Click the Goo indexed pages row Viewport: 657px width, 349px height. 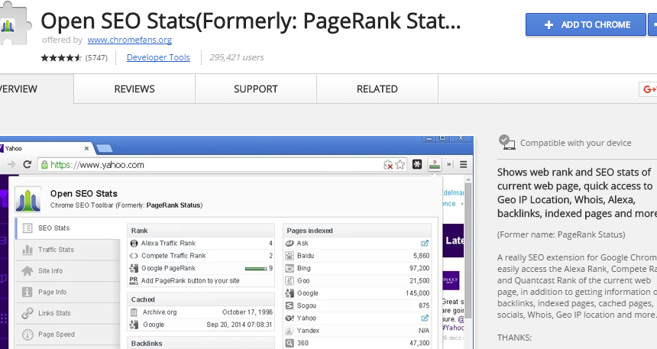[x=358, y=281]
